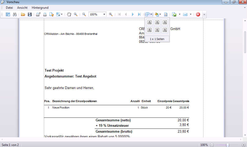Click the '1 x 1 Seiten' label
Screen dimensions: 247x147
coord(157,39)
